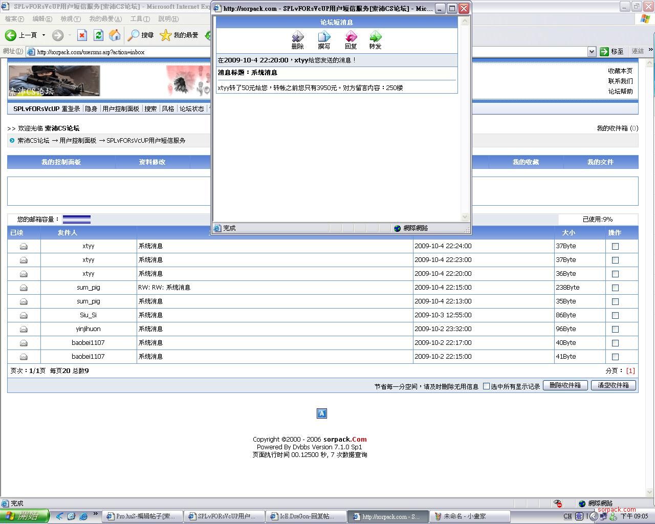Viewport: 655px width, 524px height.
Task: Click the Reply (回复) icon in popup
Action: click(351, 37)
